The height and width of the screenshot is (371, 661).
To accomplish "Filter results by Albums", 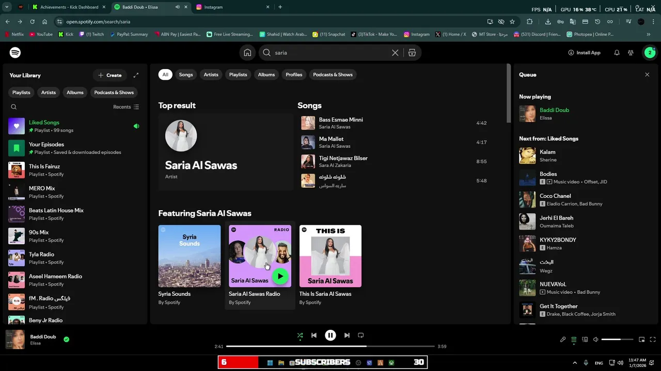I will pyautogui.click(x=266, y=75).
